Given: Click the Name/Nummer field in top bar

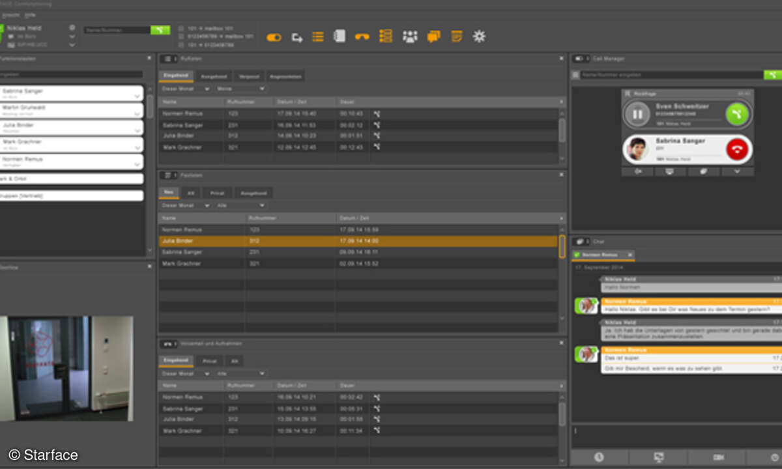Looking at the screenshot, I should pos(117,30).
